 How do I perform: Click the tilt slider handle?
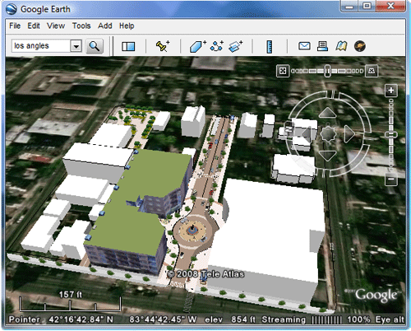pyautogui.click(x=327, y=71)
